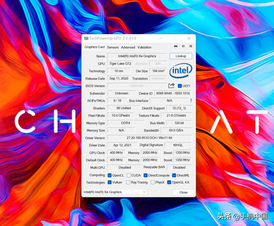Switch to the Advanced tab
Viewport: 274px width, 226px height.
pos(128,47)
